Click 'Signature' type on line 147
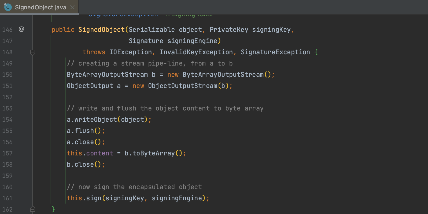The image size is (428, 214). pos(146,41)
